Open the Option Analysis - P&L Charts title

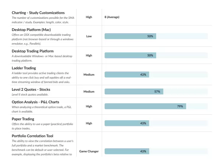pos(35,102)
